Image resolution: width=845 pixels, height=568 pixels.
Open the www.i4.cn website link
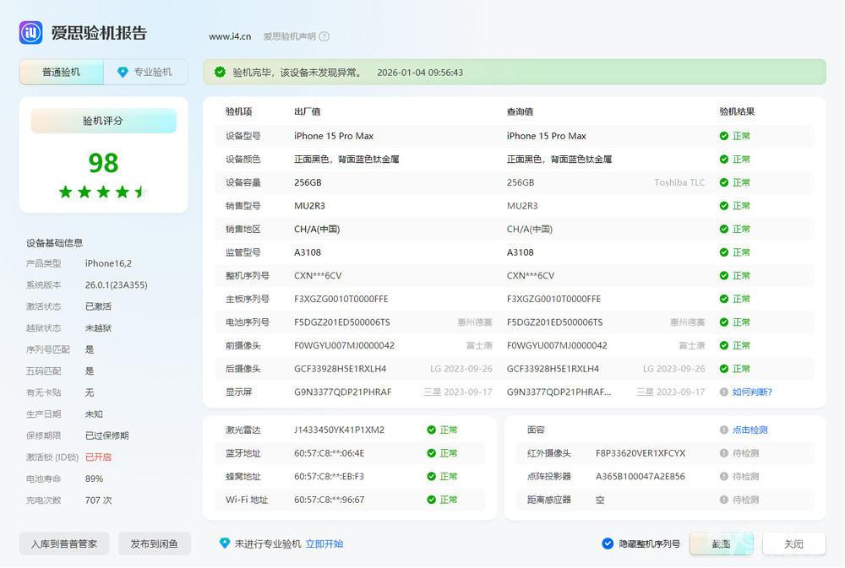[x=230, y=36]
